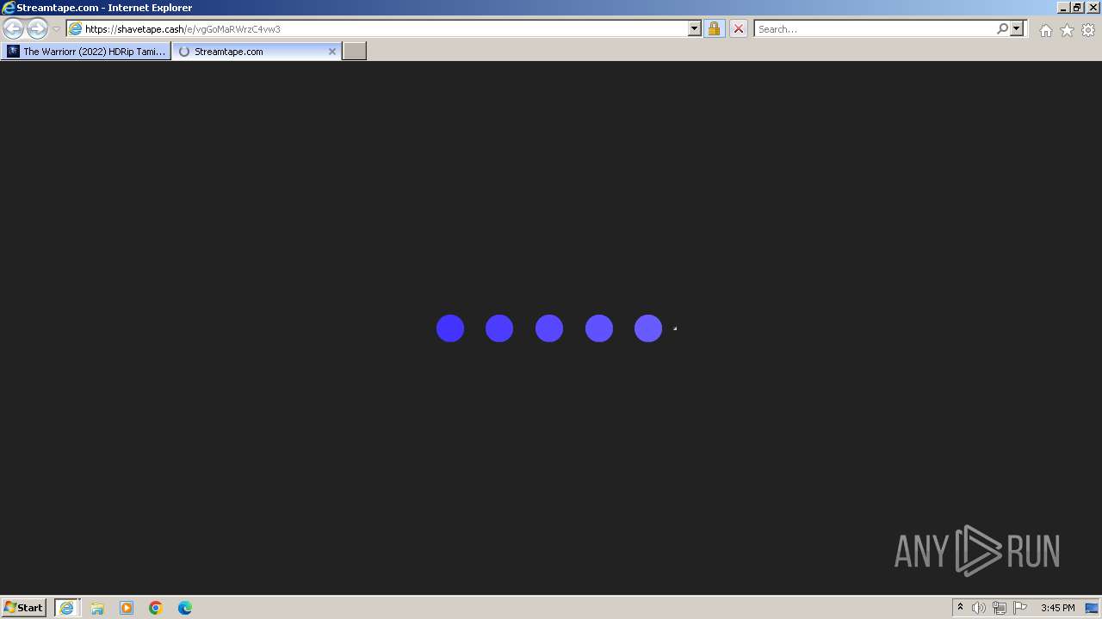
Task: Open Favorites star icon
Action: click(x=1067, y=30)
